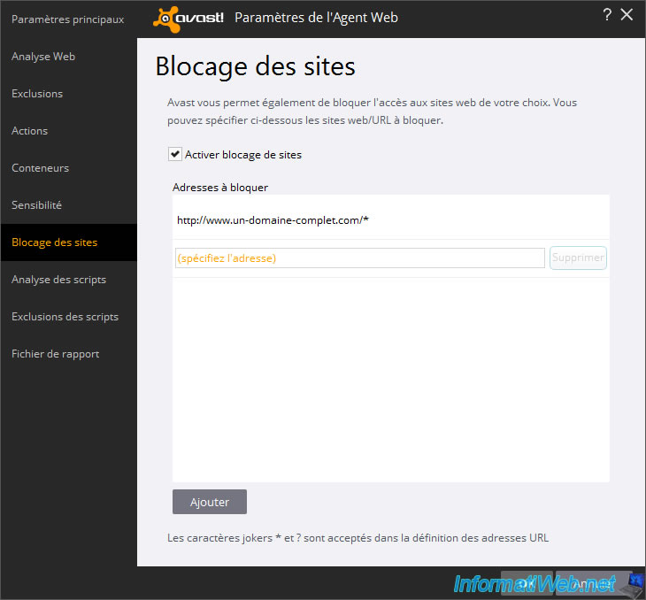
Task: Select 'Blocage des sites' sidebar item
Action: click(x=55, y=242)
